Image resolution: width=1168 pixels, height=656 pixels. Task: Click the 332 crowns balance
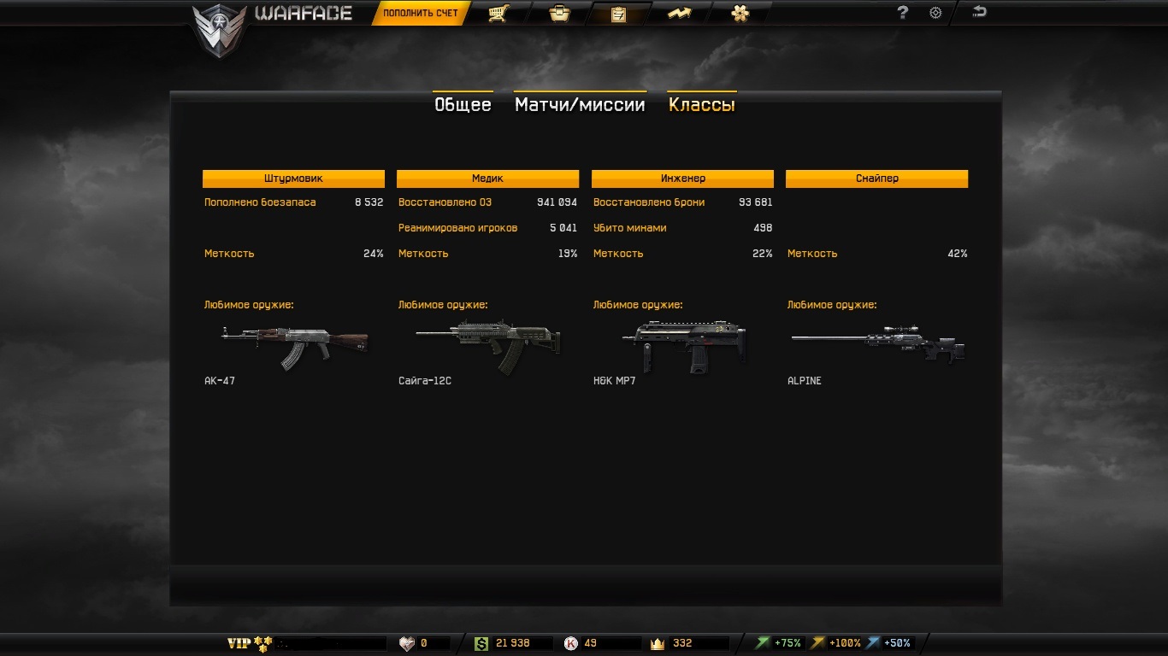pyautogui.click(x=682, y=643)
